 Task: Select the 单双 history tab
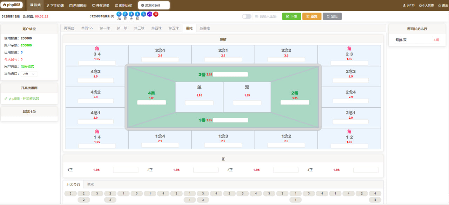pos(91,184)
